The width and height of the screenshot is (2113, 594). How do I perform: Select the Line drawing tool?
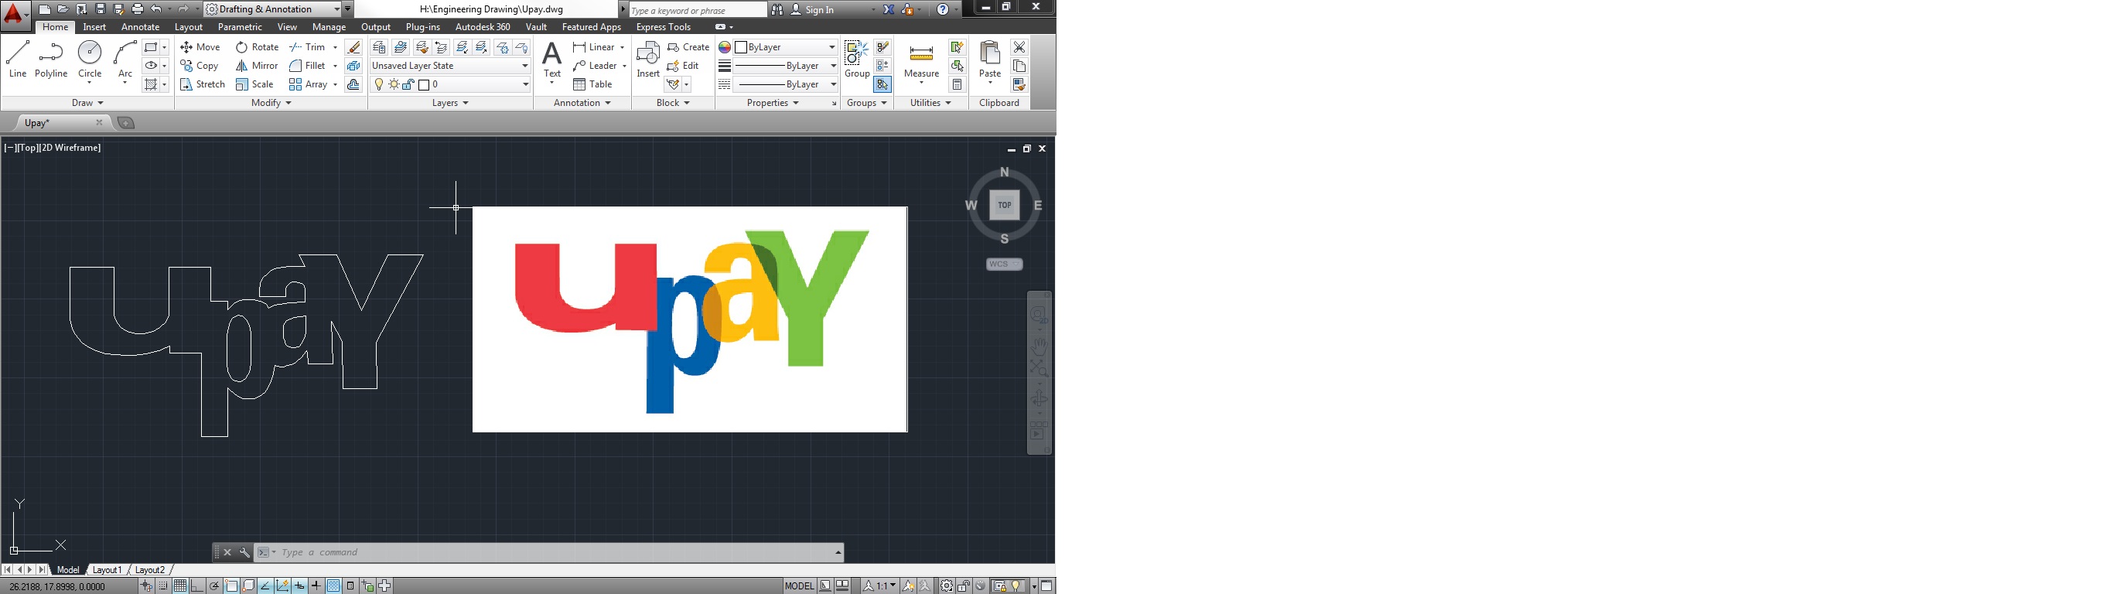(x=18, y=60)
